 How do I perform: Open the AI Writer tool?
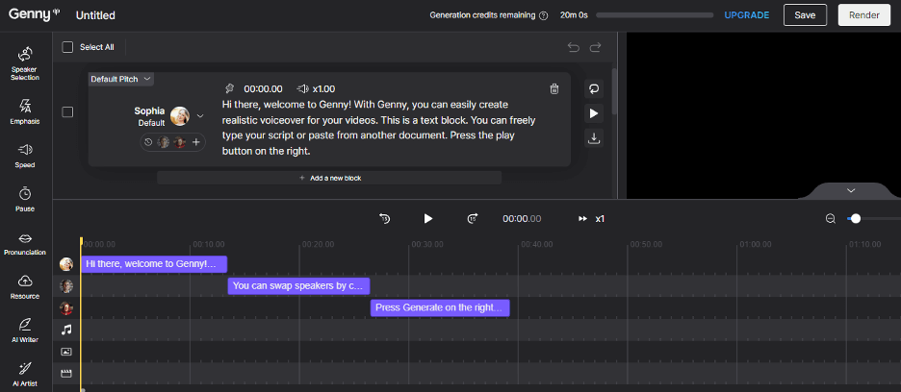[x=25, y=331]
